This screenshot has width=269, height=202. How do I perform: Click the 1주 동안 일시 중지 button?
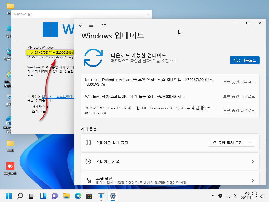227,143
